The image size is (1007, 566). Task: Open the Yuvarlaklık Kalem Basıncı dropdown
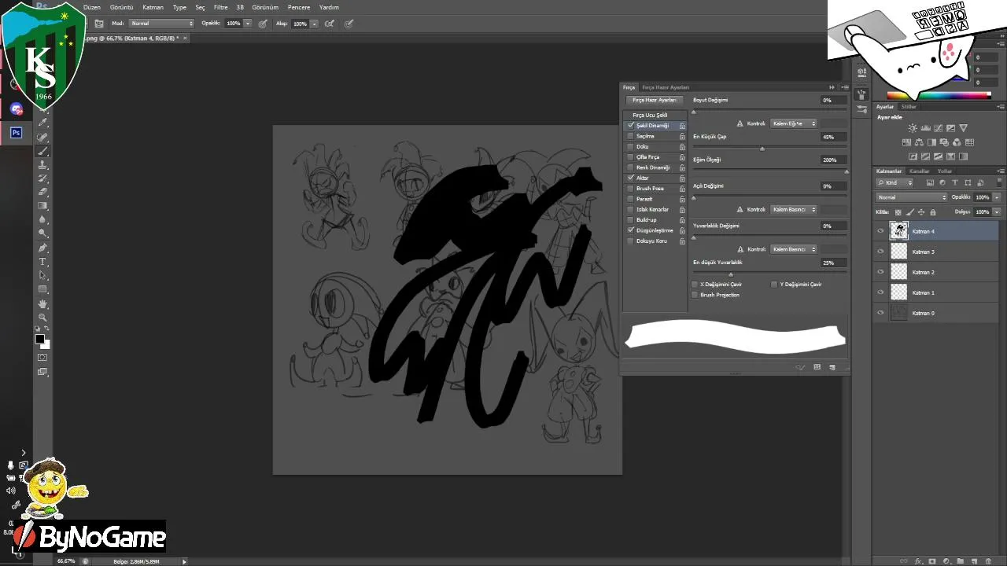pyautogui.click(x=794, y=249)
